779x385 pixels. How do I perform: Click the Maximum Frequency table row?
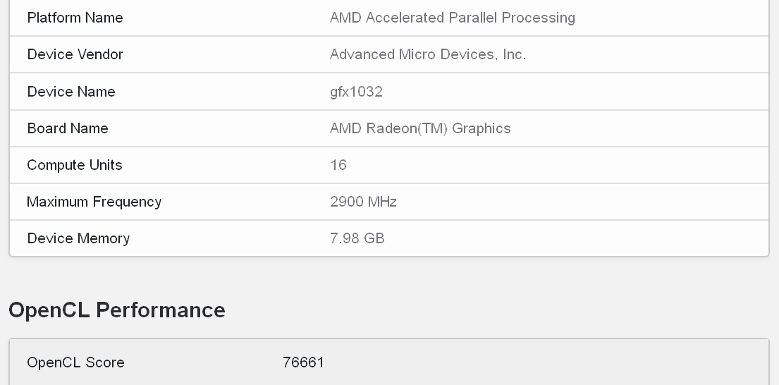(x=389, y=202)
